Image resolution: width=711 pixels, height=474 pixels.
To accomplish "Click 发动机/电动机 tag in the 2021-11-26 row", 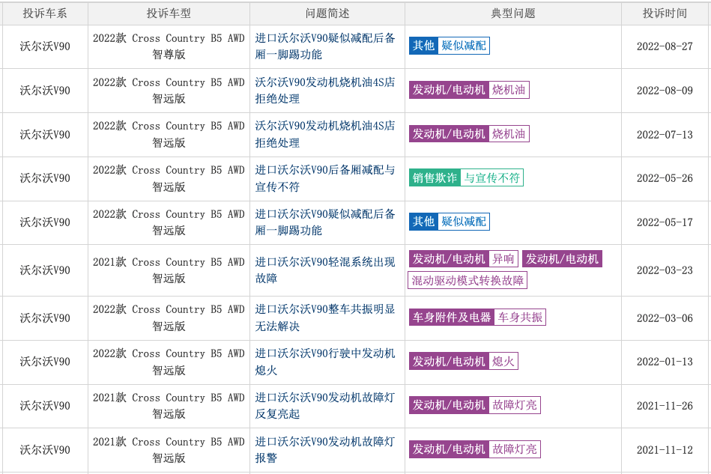I will coord(449,404).
